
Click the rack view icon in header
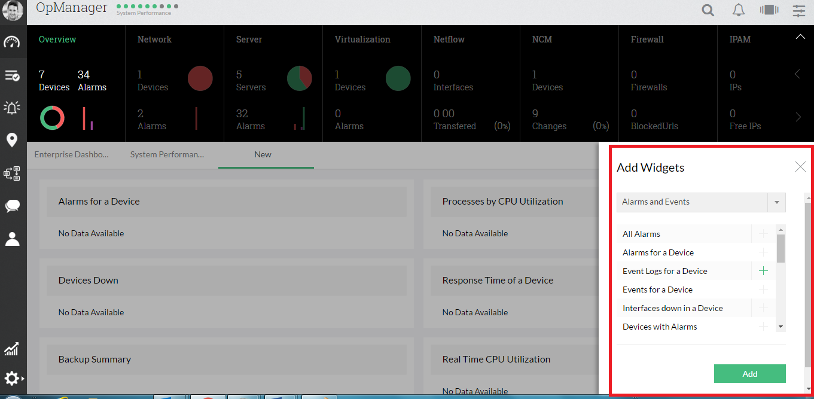769,10
